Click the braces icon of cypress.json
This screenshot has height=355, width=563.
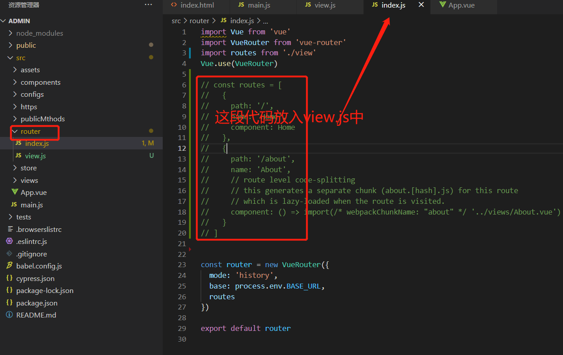9,278
